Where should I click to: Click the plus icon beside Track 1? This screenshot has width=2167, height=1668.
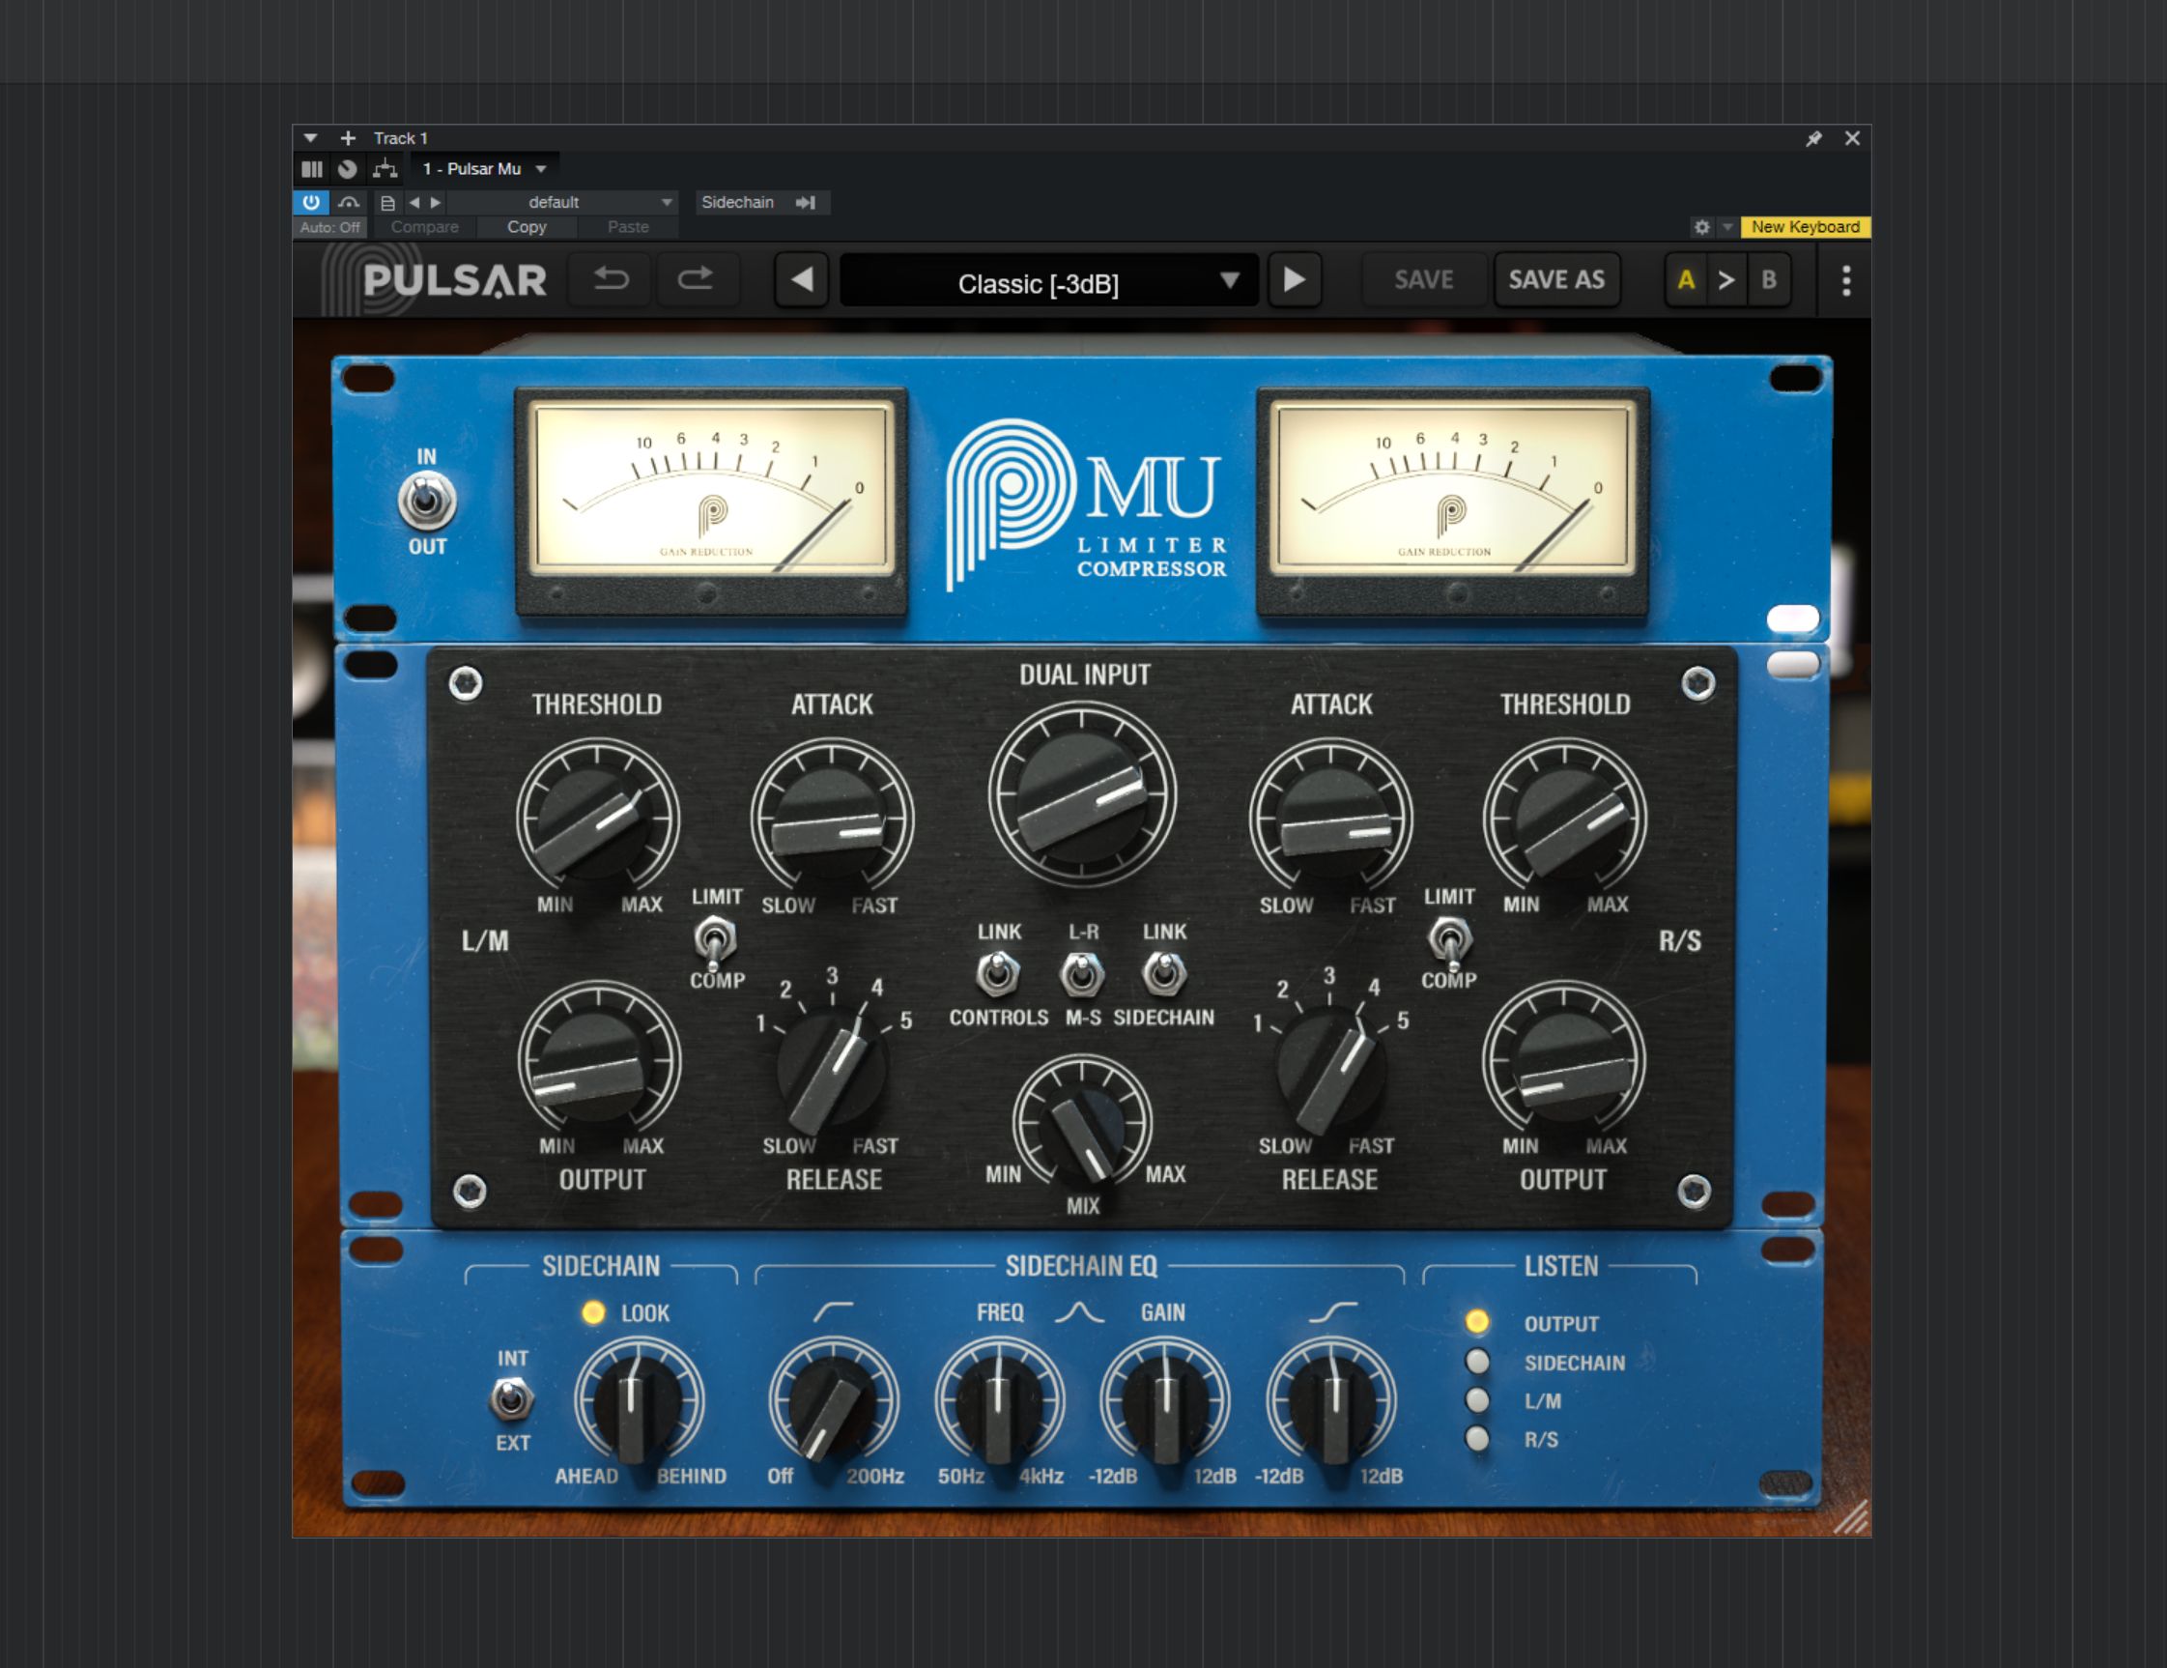pyautogui.click(x=347, y=139)
